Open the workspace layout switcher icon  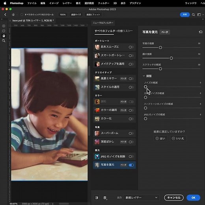coord(199,15)
